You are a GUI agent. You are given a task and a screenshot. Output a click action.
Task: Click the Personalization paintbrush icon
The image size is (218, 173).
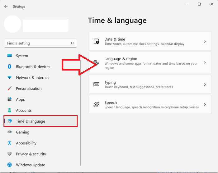[x=9, y=88]
